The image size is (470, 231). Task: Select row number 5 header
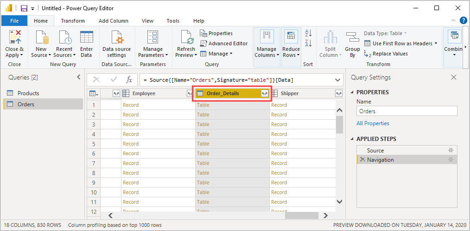click(94, 144)
